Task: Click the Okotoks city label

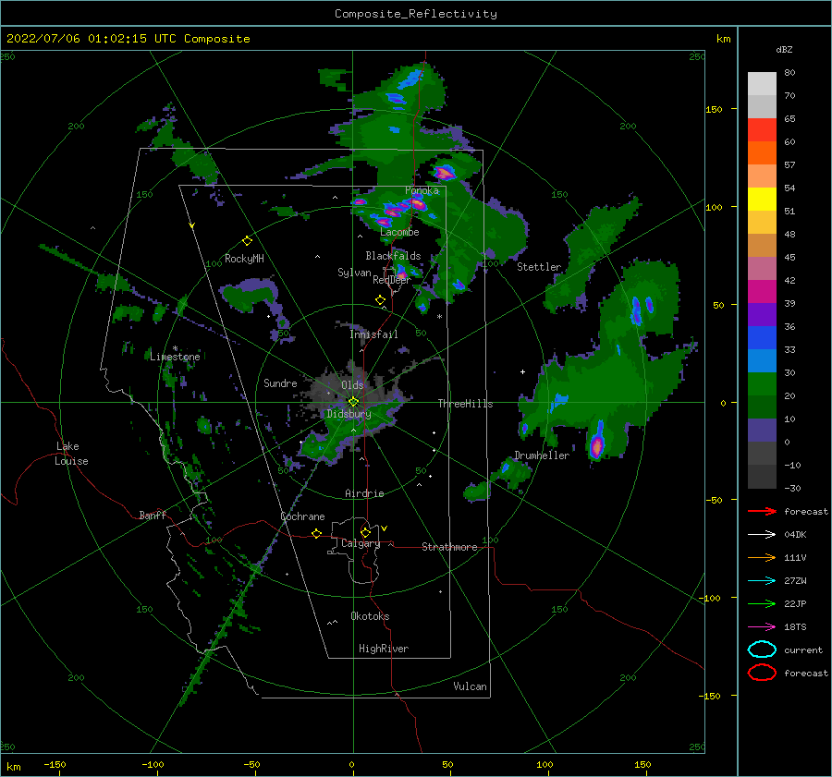Action: click(370, 616)
